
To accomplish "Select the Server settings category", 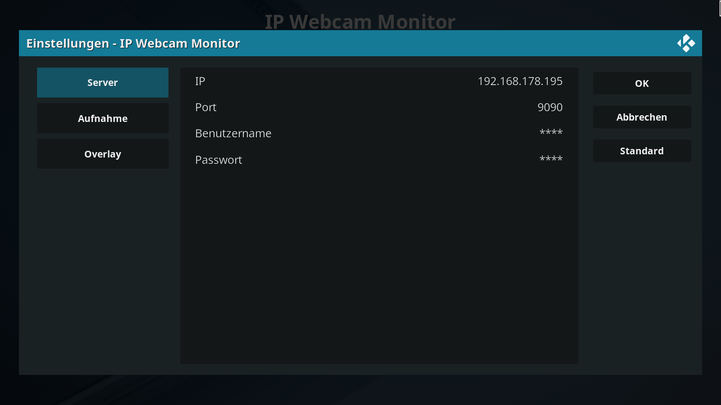I will [103, 82].
